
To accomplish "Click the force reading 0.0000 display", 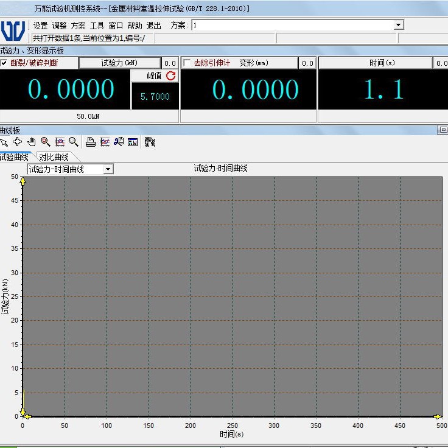I will coord(65,89).
